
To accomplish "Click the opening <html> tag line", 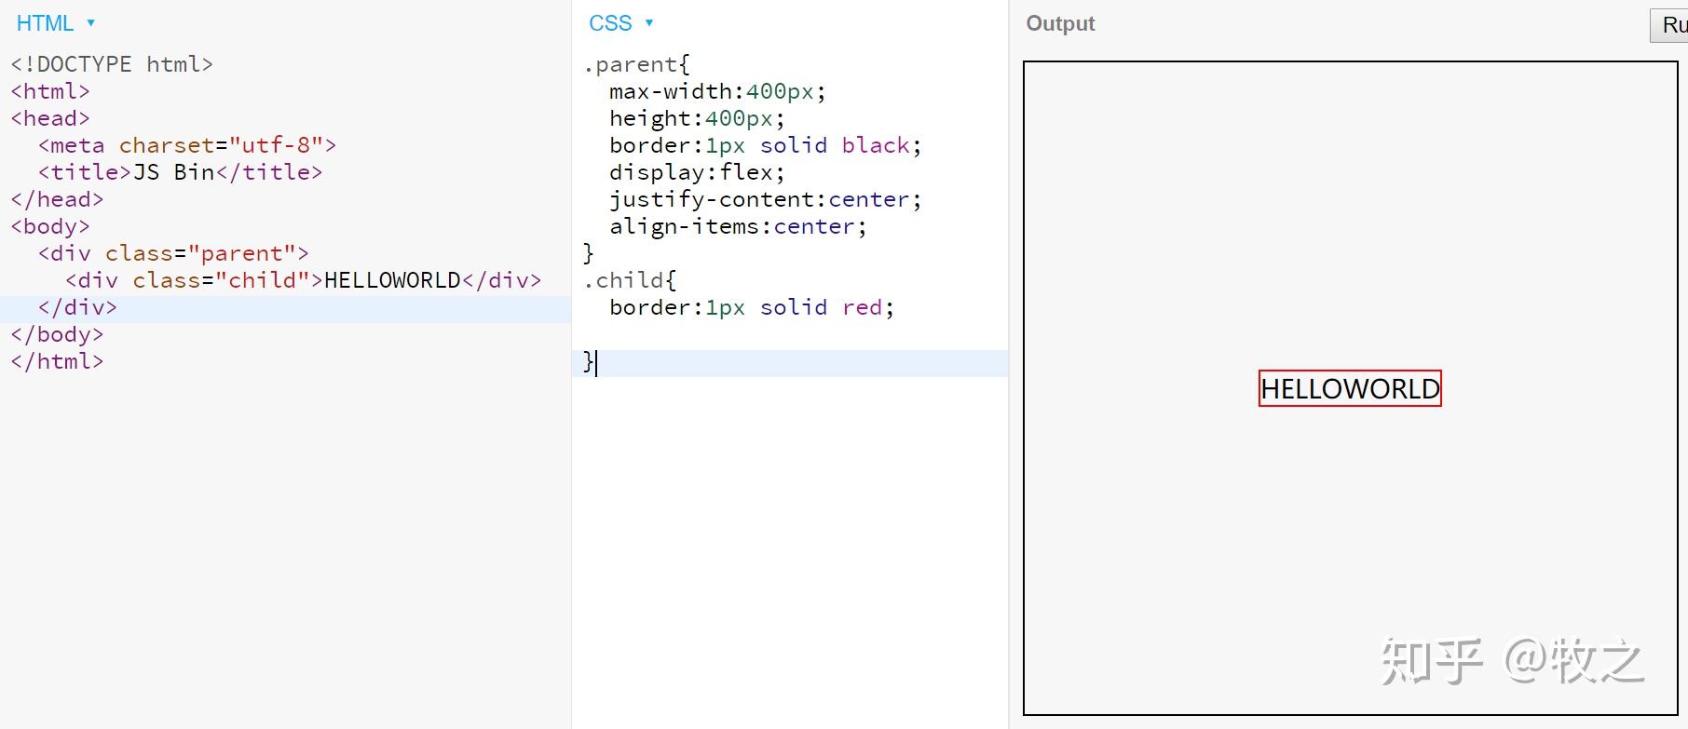I will (50, 91).
